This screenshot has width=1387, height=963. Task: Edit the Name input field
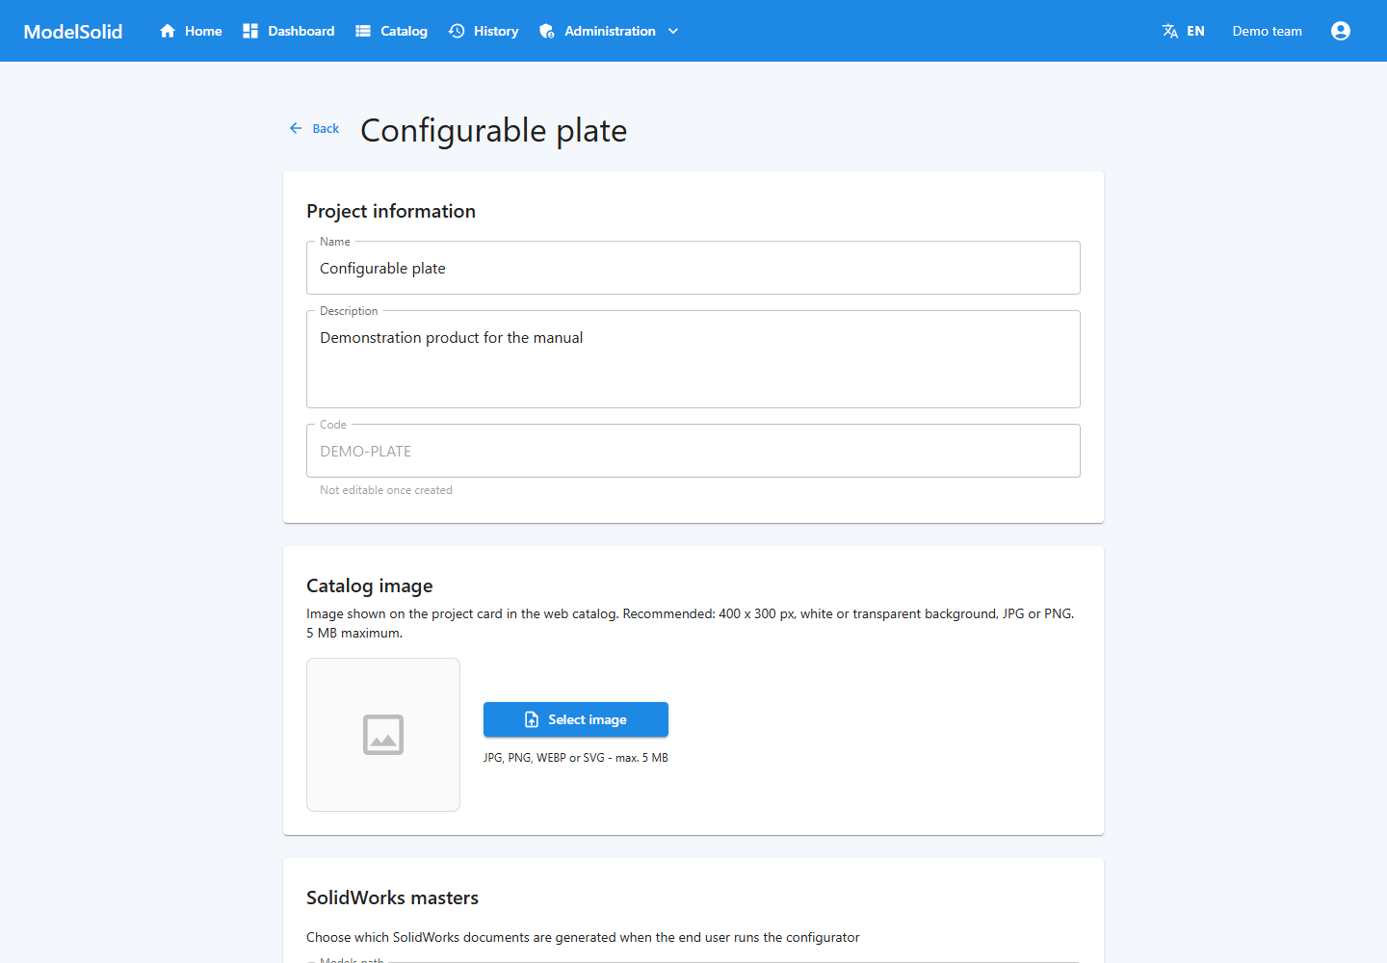point(693,268)
